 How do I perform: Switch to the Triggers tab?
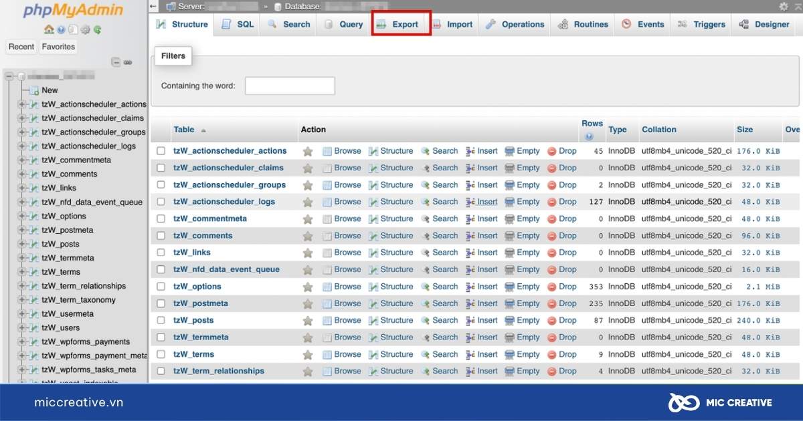(x=701, y=24)
